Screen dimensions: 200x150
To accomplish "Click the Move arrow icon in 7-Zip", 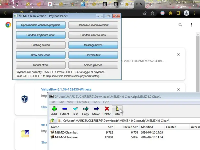I will coord(96,111).
